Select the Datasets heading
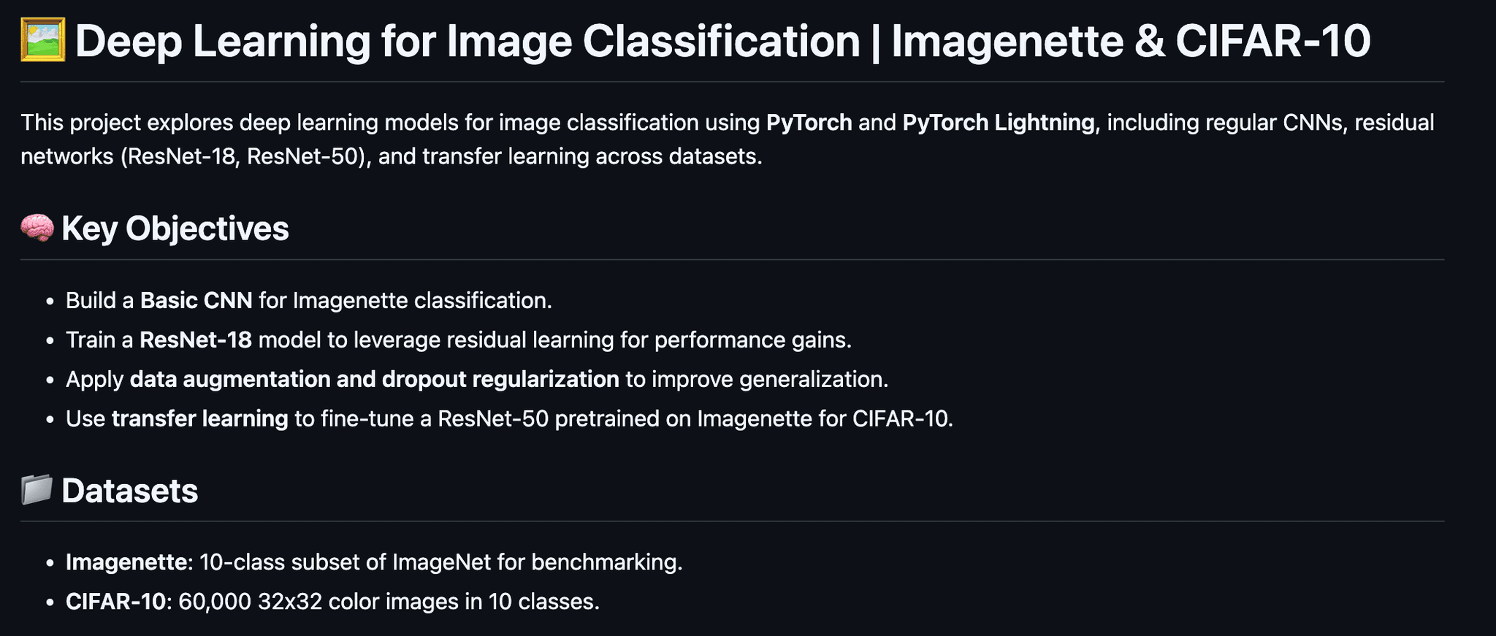The height and width of the screenshot is (636, 1496). (130, 491)
